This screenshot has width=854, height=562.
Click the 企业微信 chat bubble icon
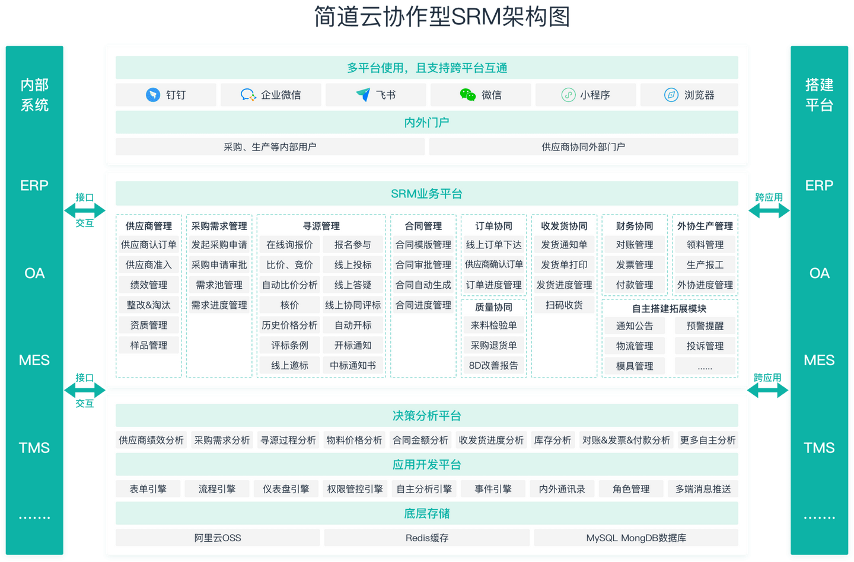pyautogui.click(x=248, y=95)
